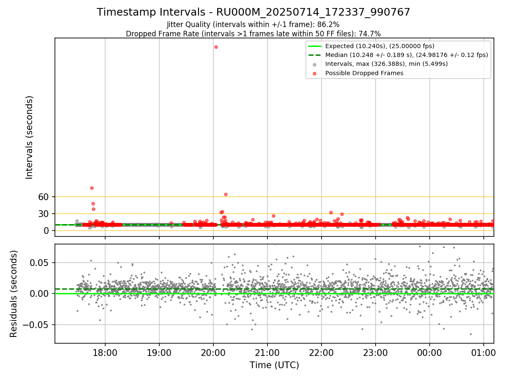Click the 0.00 tick on residuals axis
Image resolution: width=507 pixels, height=380 pixels.
coord(40,293)
